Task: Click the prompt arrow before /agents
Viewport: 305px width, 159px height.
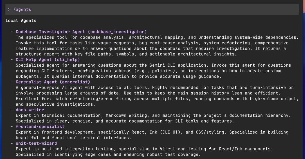Action: click(10, 9)
